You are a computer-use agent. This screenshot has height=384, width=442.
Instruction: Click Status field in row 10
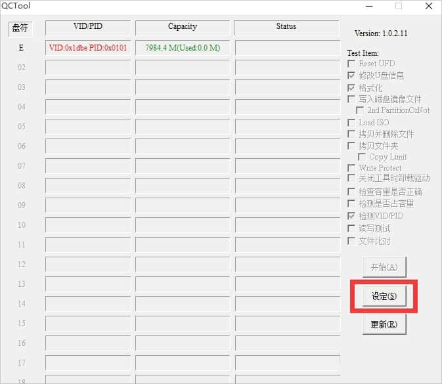[287, 225]
